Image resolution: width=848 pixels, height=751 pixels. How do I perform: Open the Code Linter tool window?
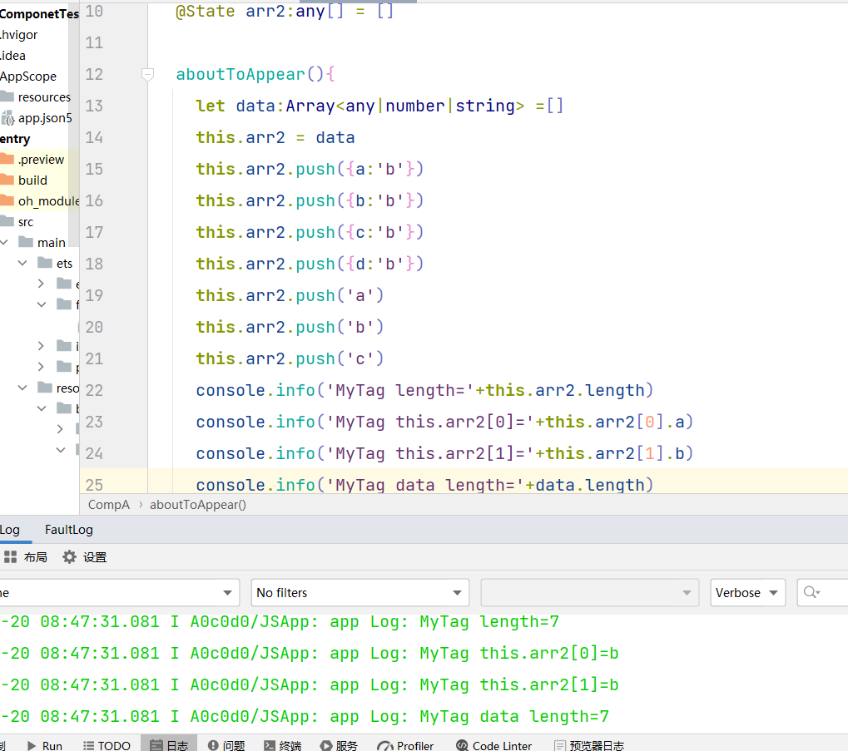point(493,746)
